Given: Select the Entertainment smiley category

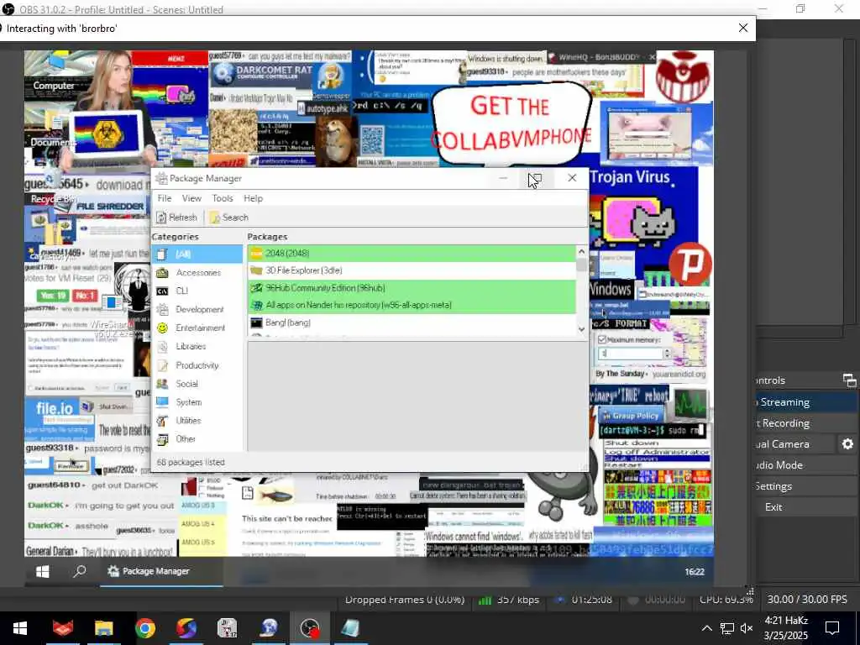Looking at the screenshot, I should pos(162,328).
